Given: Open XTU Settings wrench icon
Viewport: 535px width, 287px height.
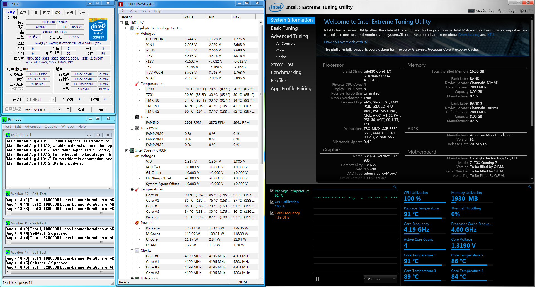Looking at the screenshot, I should pos(499,11).
